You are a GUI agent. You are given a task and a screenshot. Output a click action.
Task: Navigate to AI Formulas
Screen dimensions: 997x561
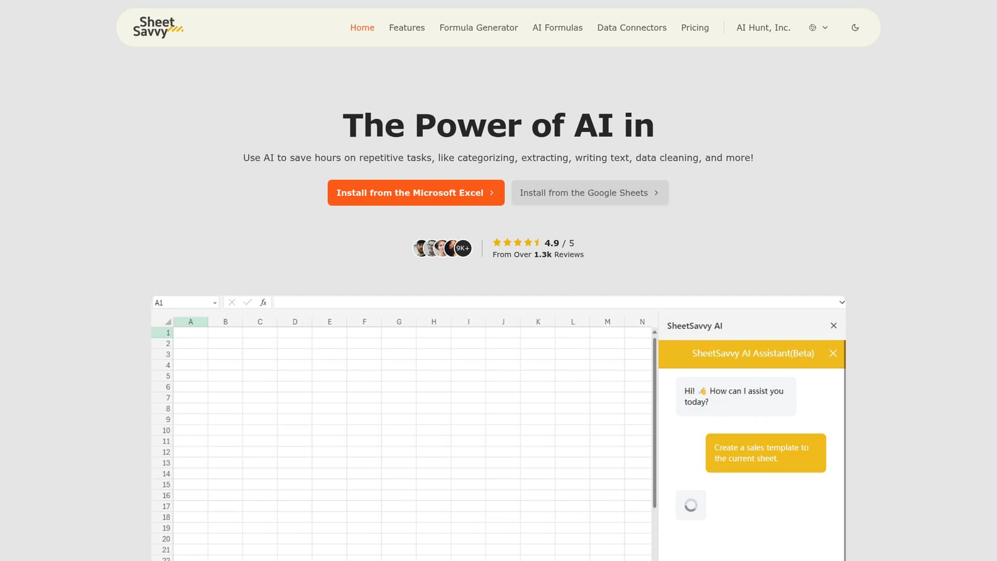(558, 27)
